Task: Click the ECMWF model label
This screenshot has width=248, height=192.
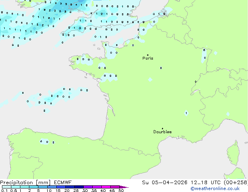Action: (x=63, y=183)
